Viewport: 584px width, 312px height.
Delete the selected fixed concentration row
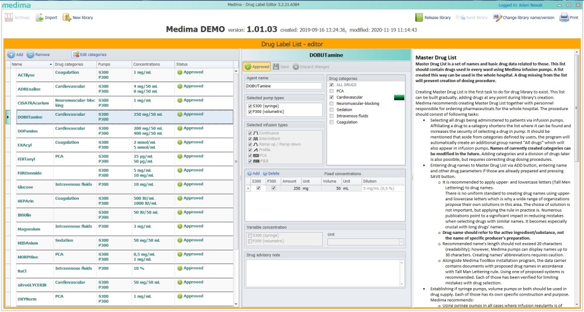pyautogui.click(x=271, y=173)
